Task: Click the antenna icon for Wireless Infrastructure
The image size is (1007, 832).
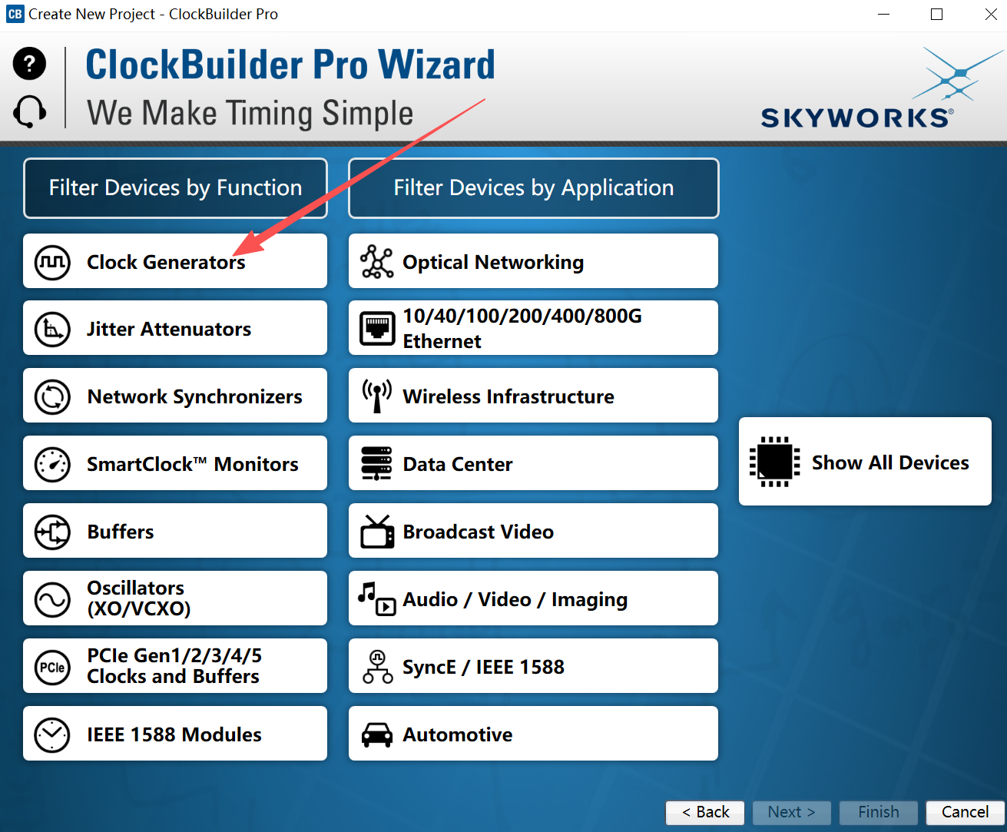Action: coord(377,396)
